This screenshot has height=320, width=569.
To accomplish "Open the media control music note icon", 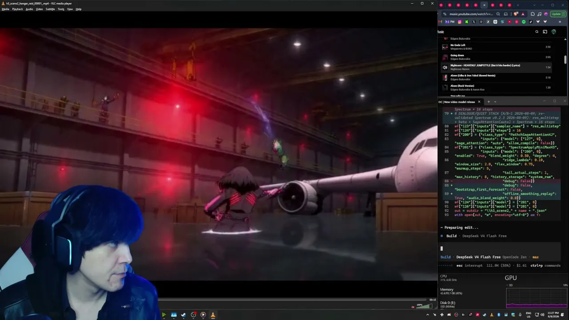I will click(x=539, y=14).
